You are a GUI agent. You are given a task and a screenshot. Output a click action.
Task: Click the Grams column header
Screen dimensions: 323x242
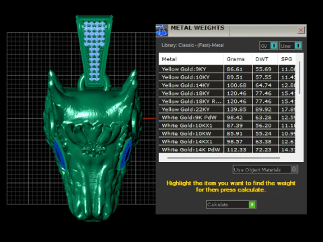coord(238,59)
